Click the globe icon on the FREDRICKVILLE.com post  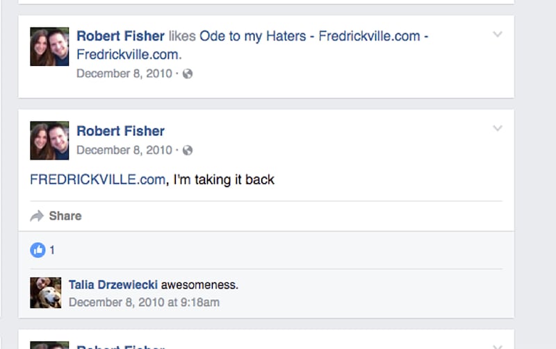tap(187, 150)
